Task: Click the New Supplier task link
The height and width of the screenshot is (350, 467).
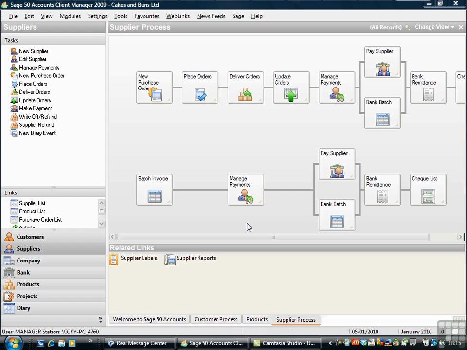Action: [33, 51]
